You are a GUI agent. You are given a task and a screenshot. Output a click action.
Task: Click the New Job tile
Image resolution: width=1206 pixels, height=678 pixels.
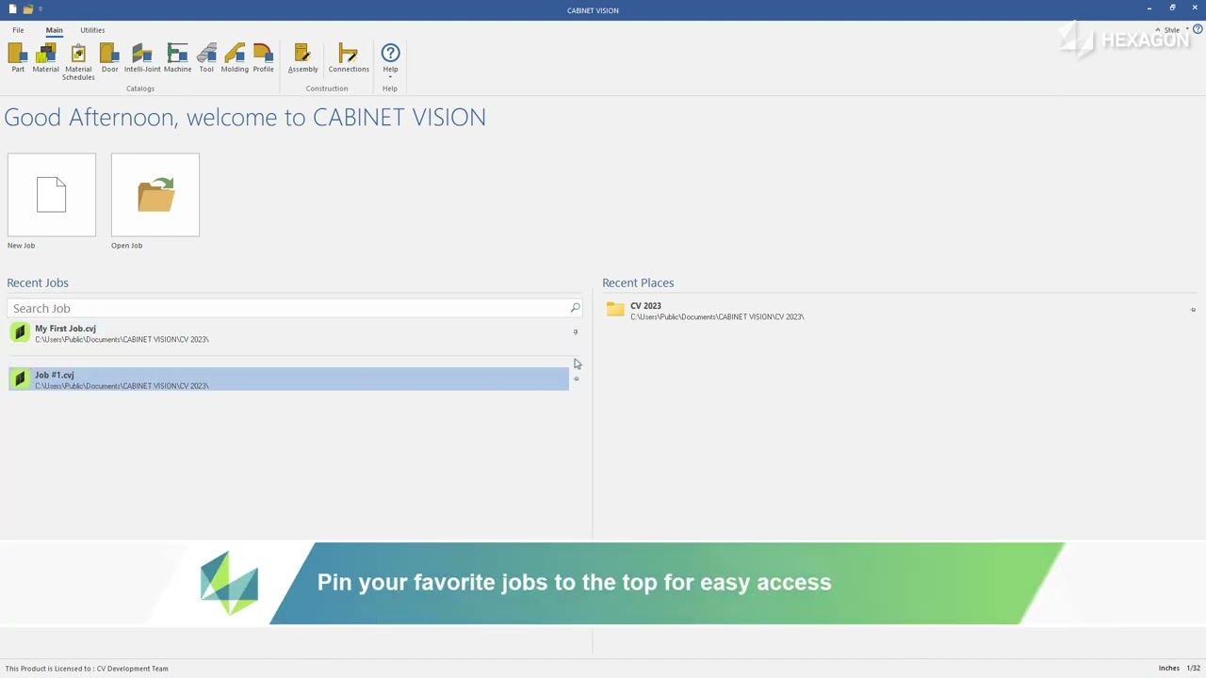[x=52, y=195]
